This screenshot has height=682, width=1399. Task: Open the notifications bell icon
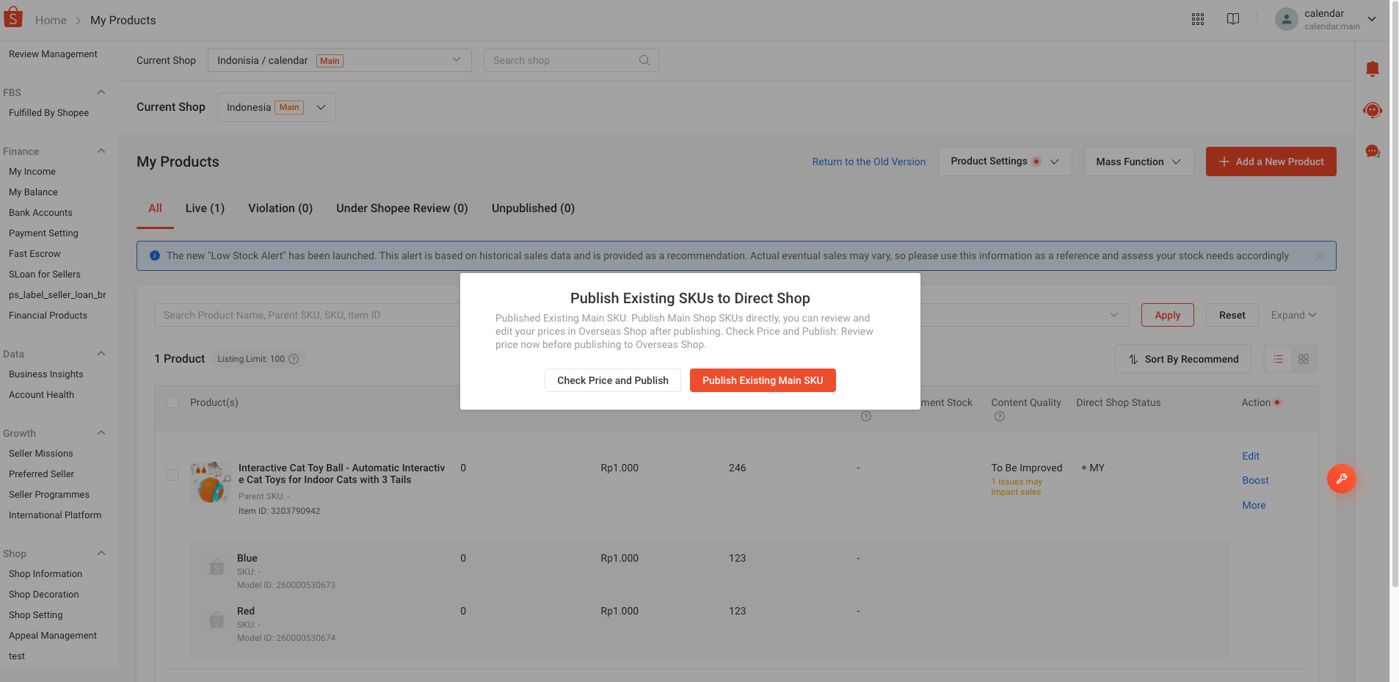[1373, 68]
